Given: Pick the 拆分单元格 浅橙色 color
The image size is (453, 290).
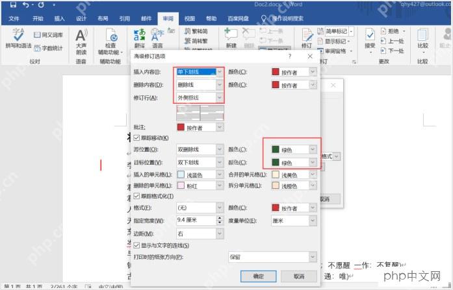Looking at the screenshot, I should point(294,186).
